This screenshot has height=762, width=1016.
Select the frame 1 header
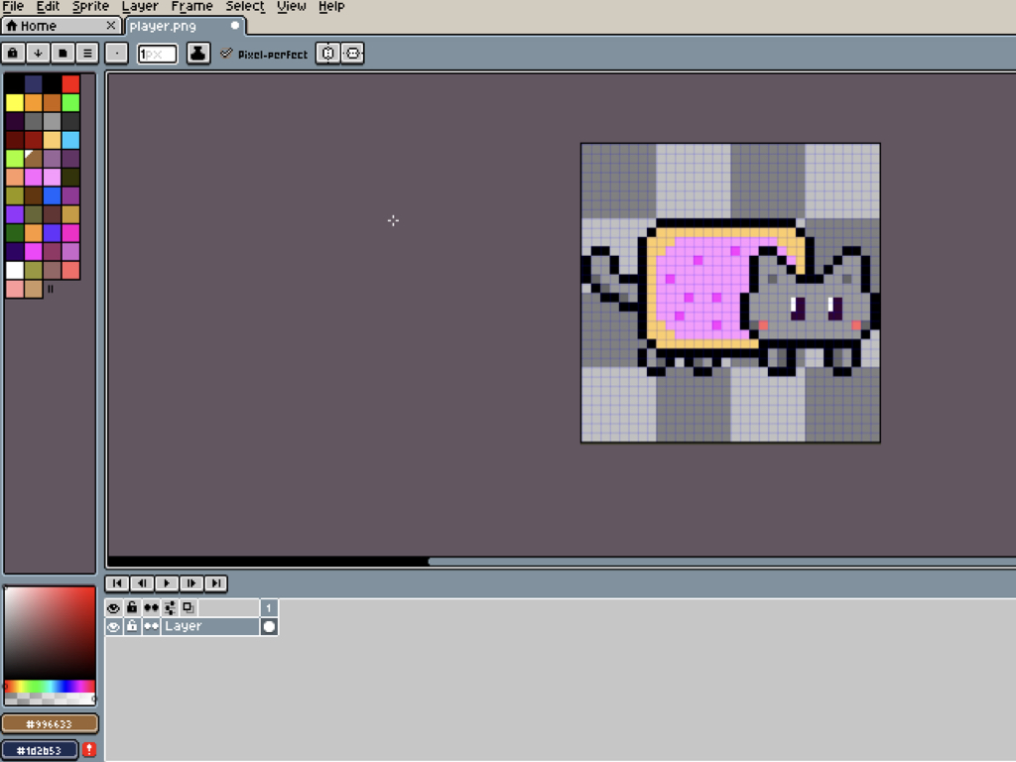tap(269, 608)
